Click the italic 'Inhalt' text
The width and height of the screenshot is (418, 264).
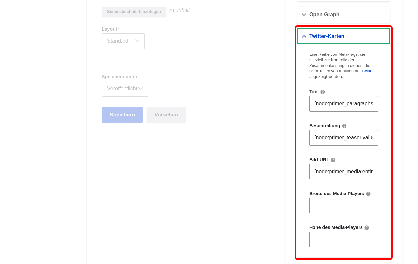183,10
